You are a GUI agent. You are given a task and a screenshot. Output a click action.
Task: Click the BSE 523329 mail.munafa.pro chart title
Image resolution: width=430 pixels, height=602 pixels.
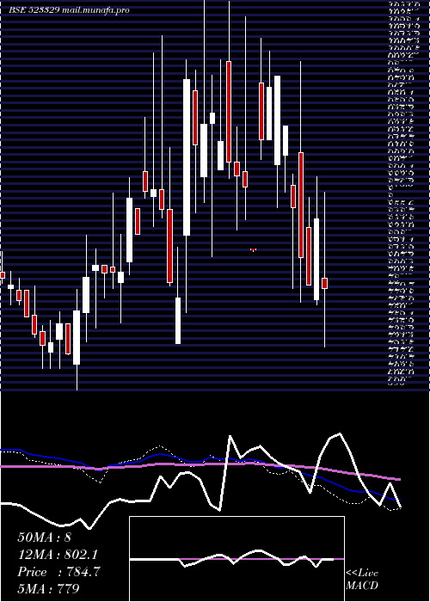click(x=69, y=10)
